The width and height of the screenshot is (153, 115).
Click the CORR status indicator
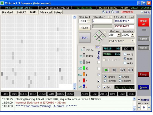(24, 94)
